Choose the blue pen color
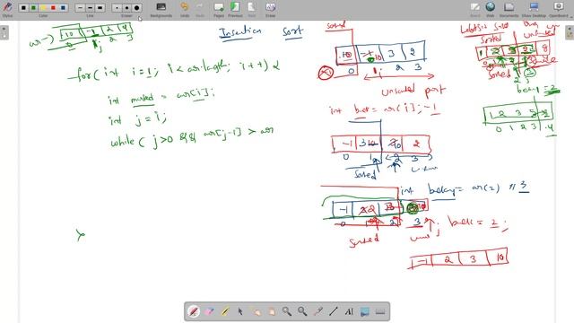Viewport: 574px width, 323px height. [63, 7]
